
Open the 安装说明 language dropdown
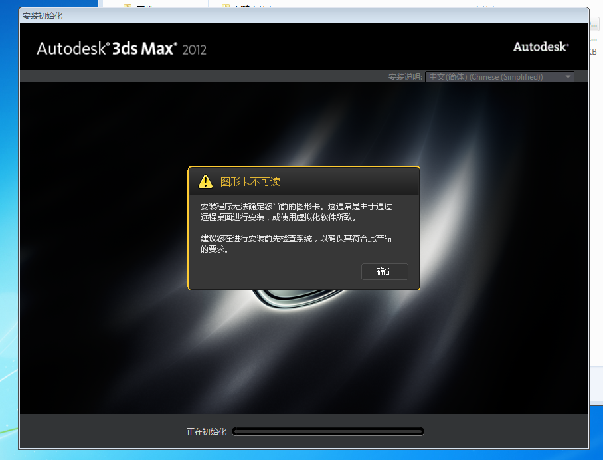[499, 77]
